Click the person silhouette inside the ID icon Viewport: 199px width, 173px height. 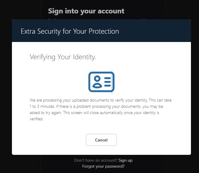coord(97,82)
